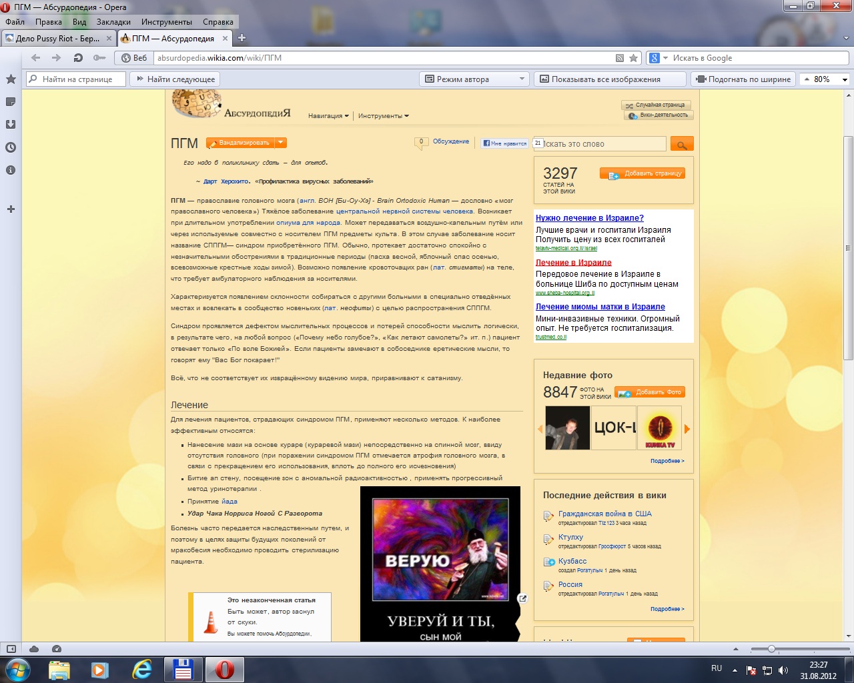This screenshot has width=854, height=683.
Task: Open new tab with plus button
Action: tap(242, 38)
